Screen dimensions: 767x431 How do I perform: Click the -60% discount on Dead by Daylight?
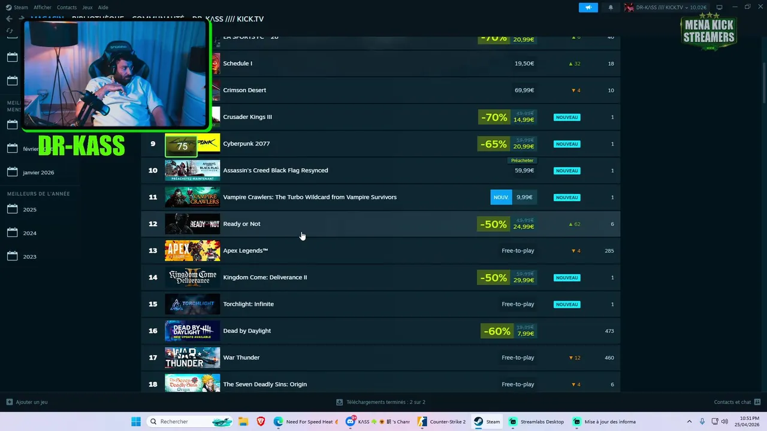pyautogui.click(x=497, y=331)
